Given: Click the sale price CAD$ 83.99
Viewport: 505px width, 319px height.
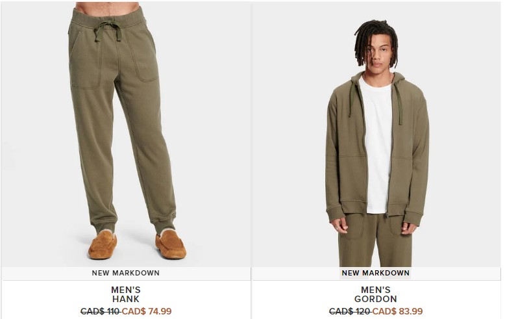Looking at the screenshot, I should click(x=397, y=311).
